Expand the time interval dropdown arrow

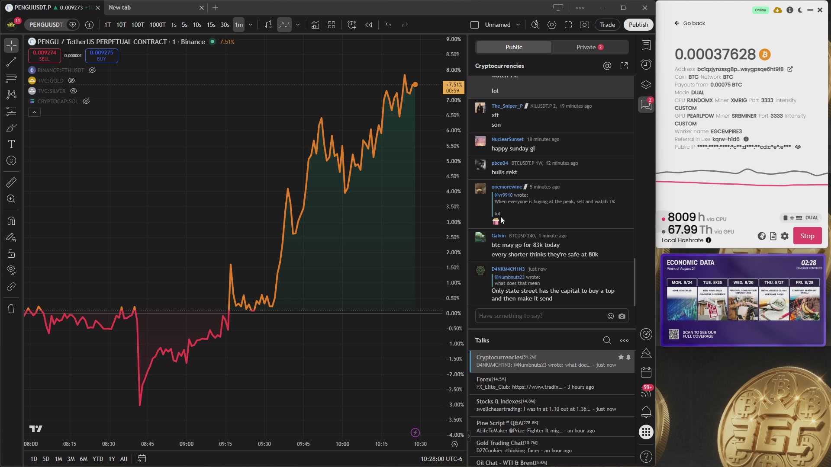(251, 25)
